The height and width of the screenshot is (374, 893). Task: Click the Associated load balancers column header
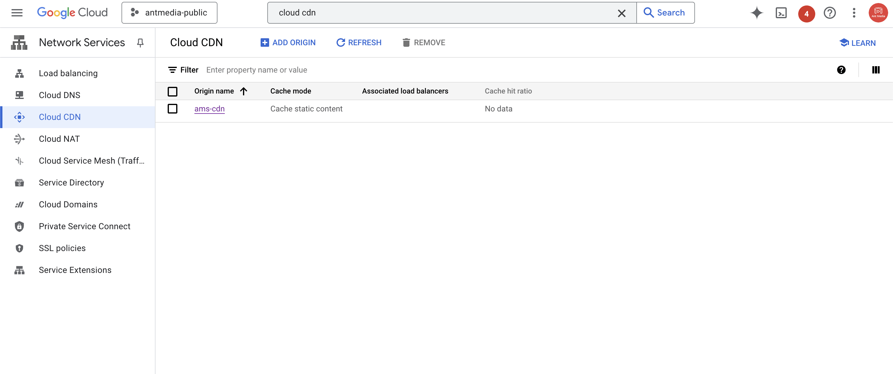(x=405, y=91)
